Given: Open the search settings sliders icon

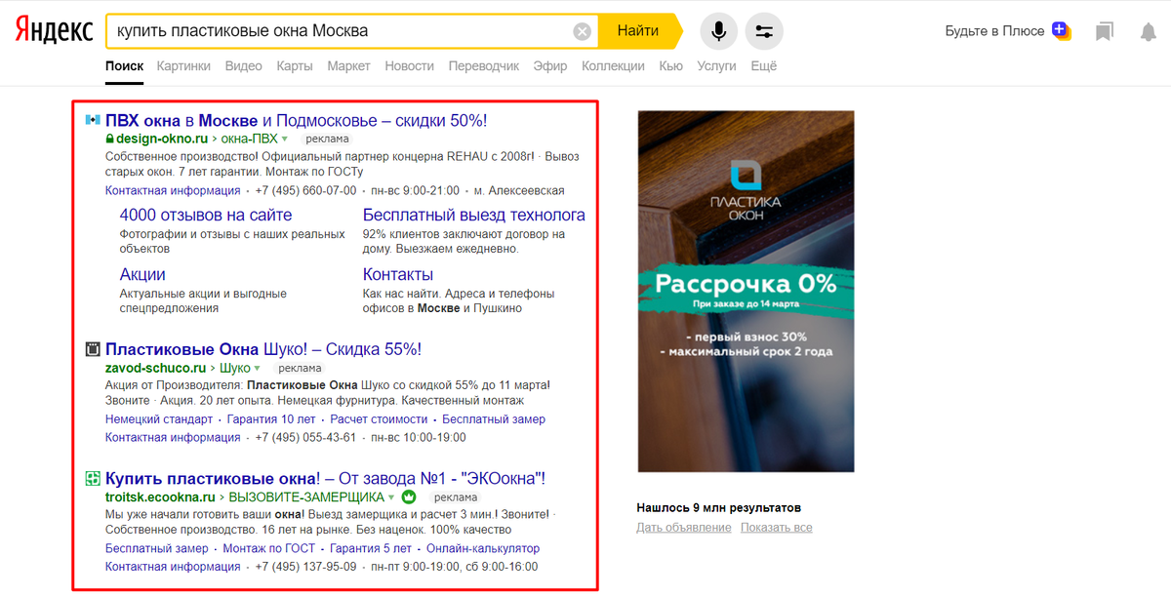Looking at the screenshot, I should [x=764, y=30].
